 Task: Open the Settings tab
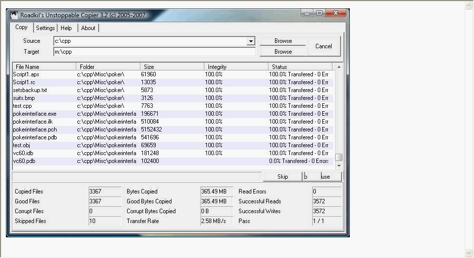[x=45, y=28]
